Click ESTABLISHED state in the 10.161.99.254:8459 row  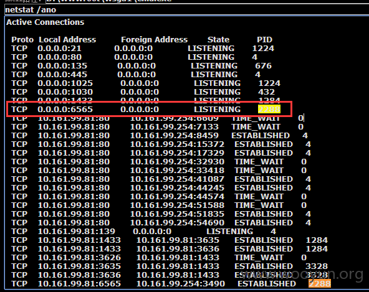(x=261, y=136)
